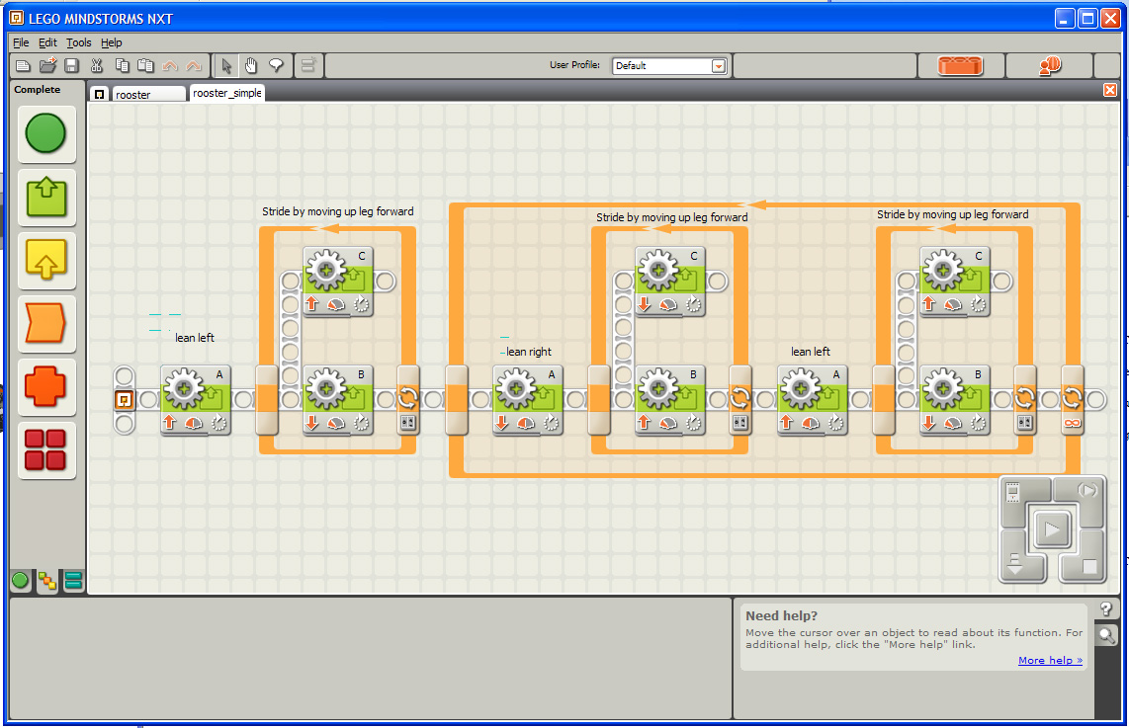Select the motor C block in first loop

click(338, 282)
